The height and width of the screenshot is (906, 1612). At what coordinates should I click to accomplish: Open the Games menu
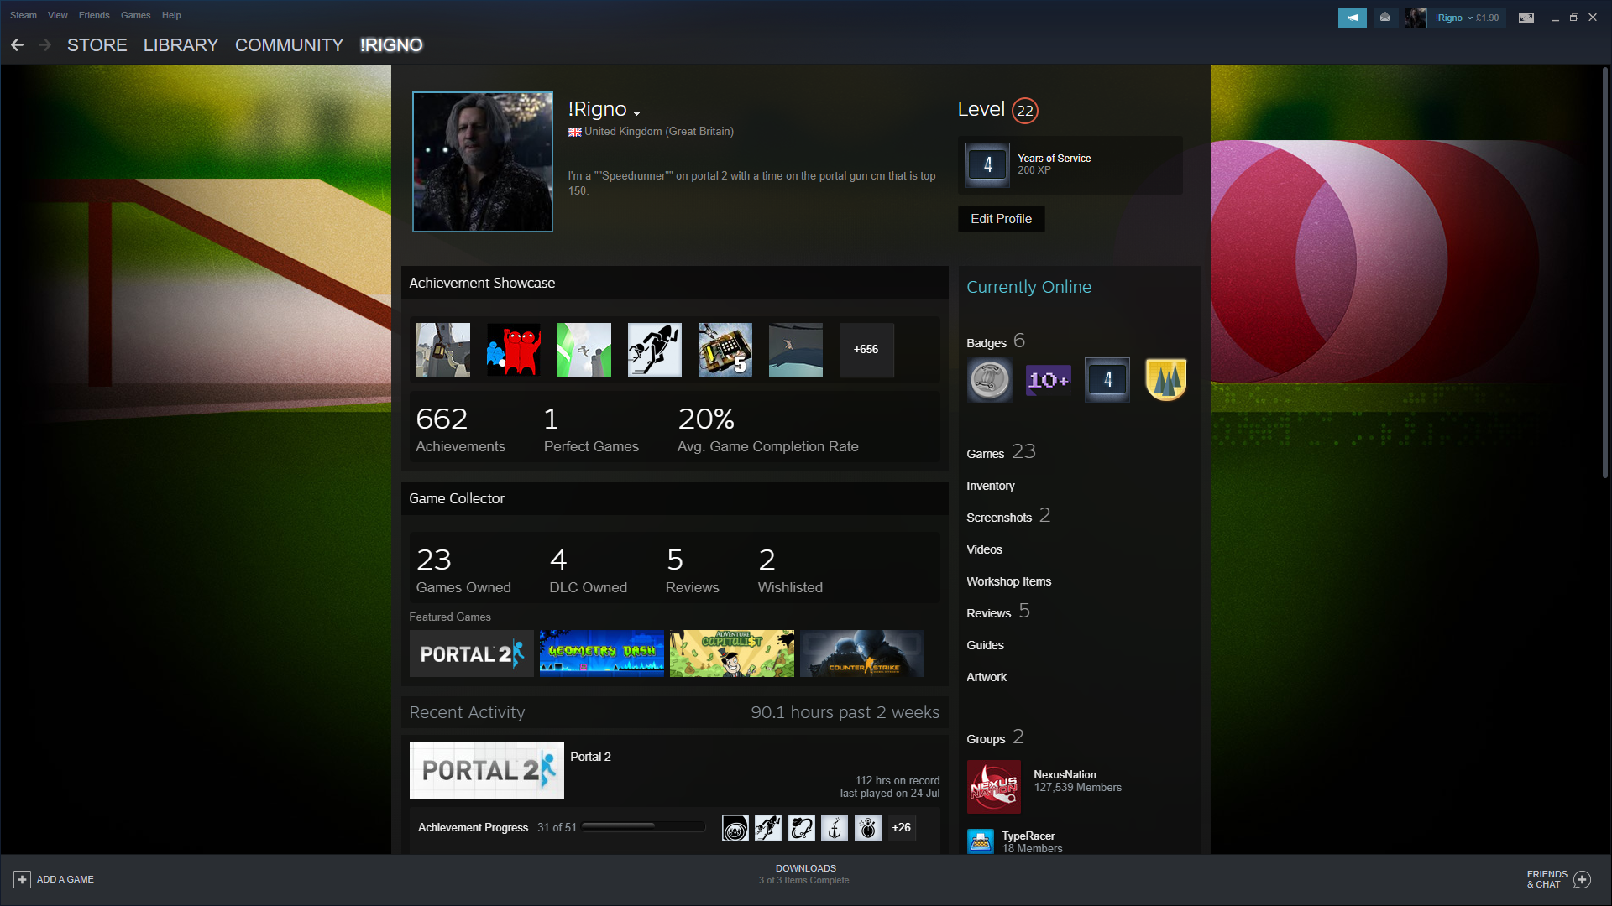coord(136,15)
